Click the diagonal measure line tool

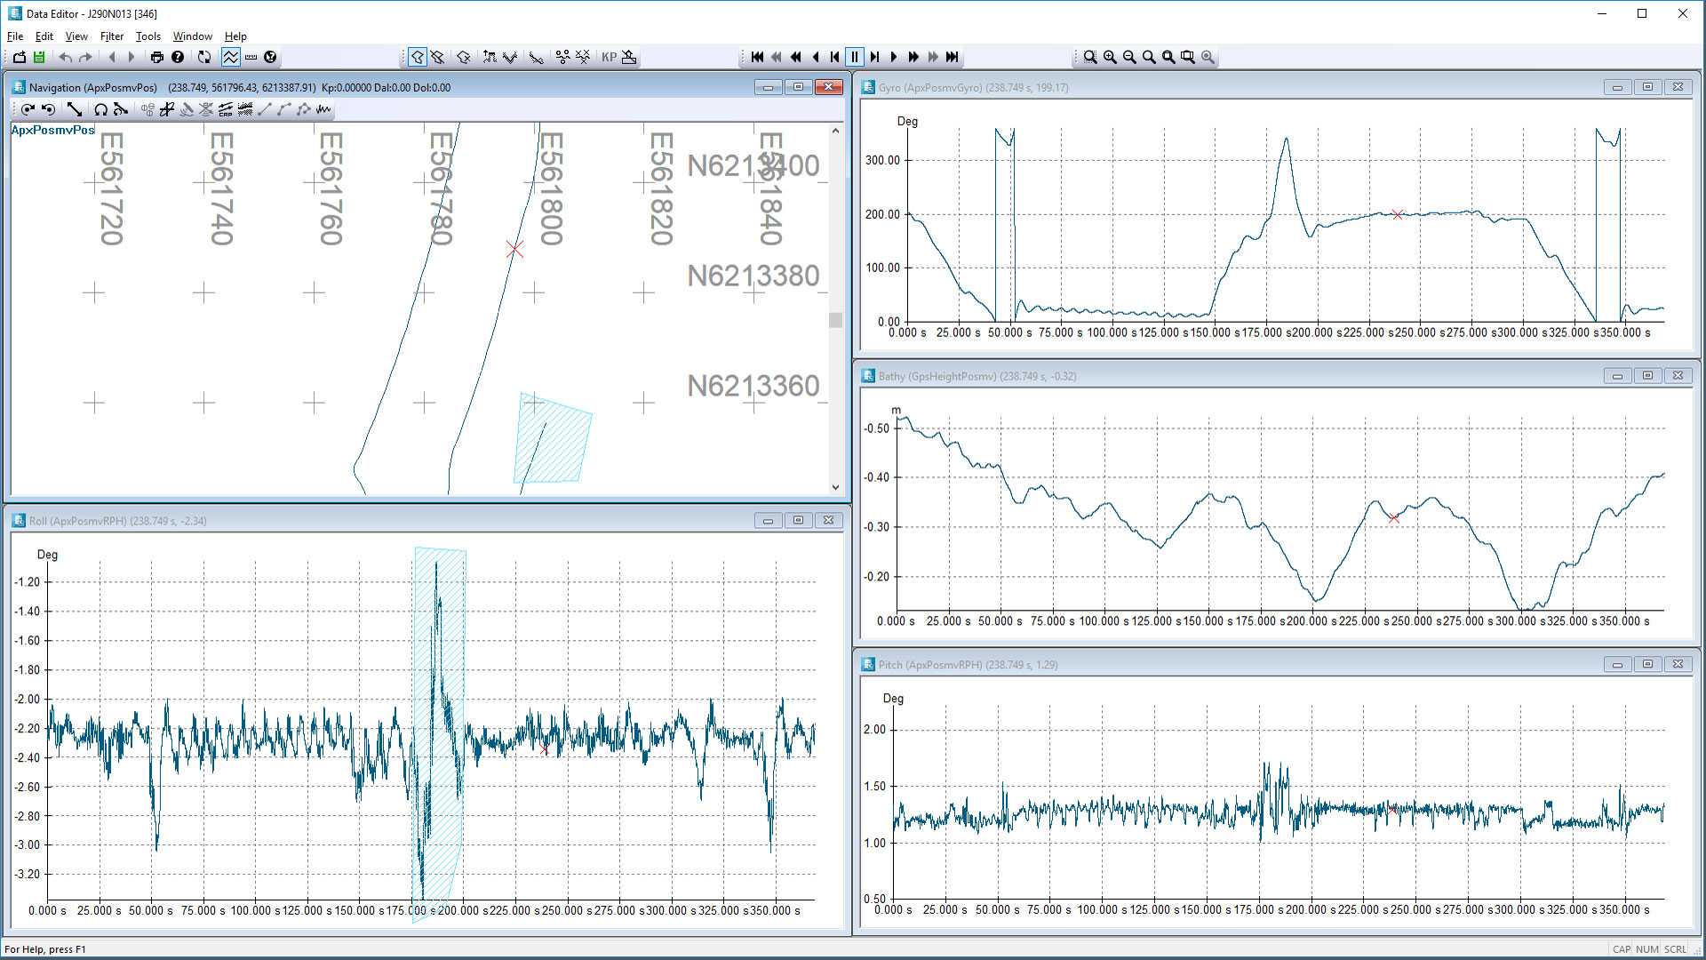pyautogui.click(x=75, y=109)
